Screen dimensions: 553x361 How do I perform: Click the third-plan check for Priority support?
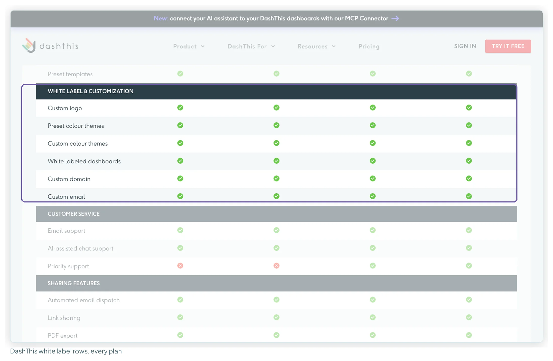click(373, 266)
